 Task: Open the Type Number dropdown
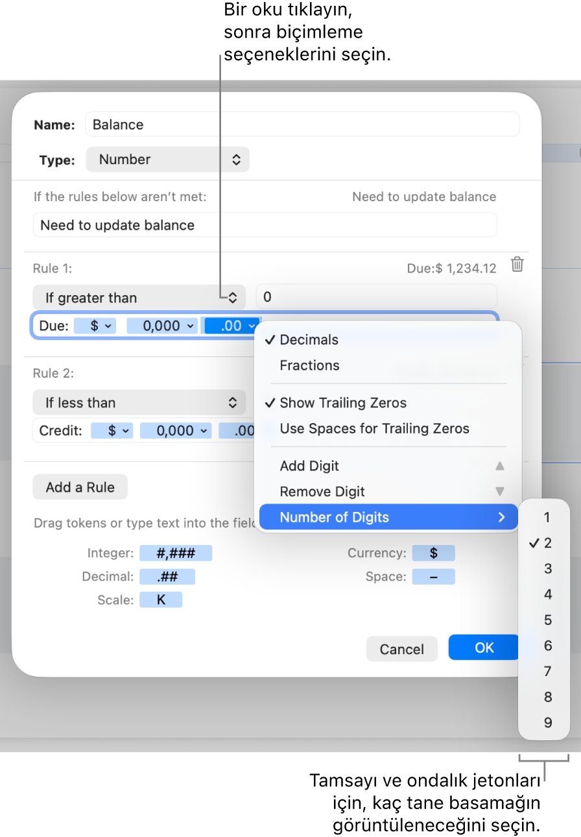point(167,160)
